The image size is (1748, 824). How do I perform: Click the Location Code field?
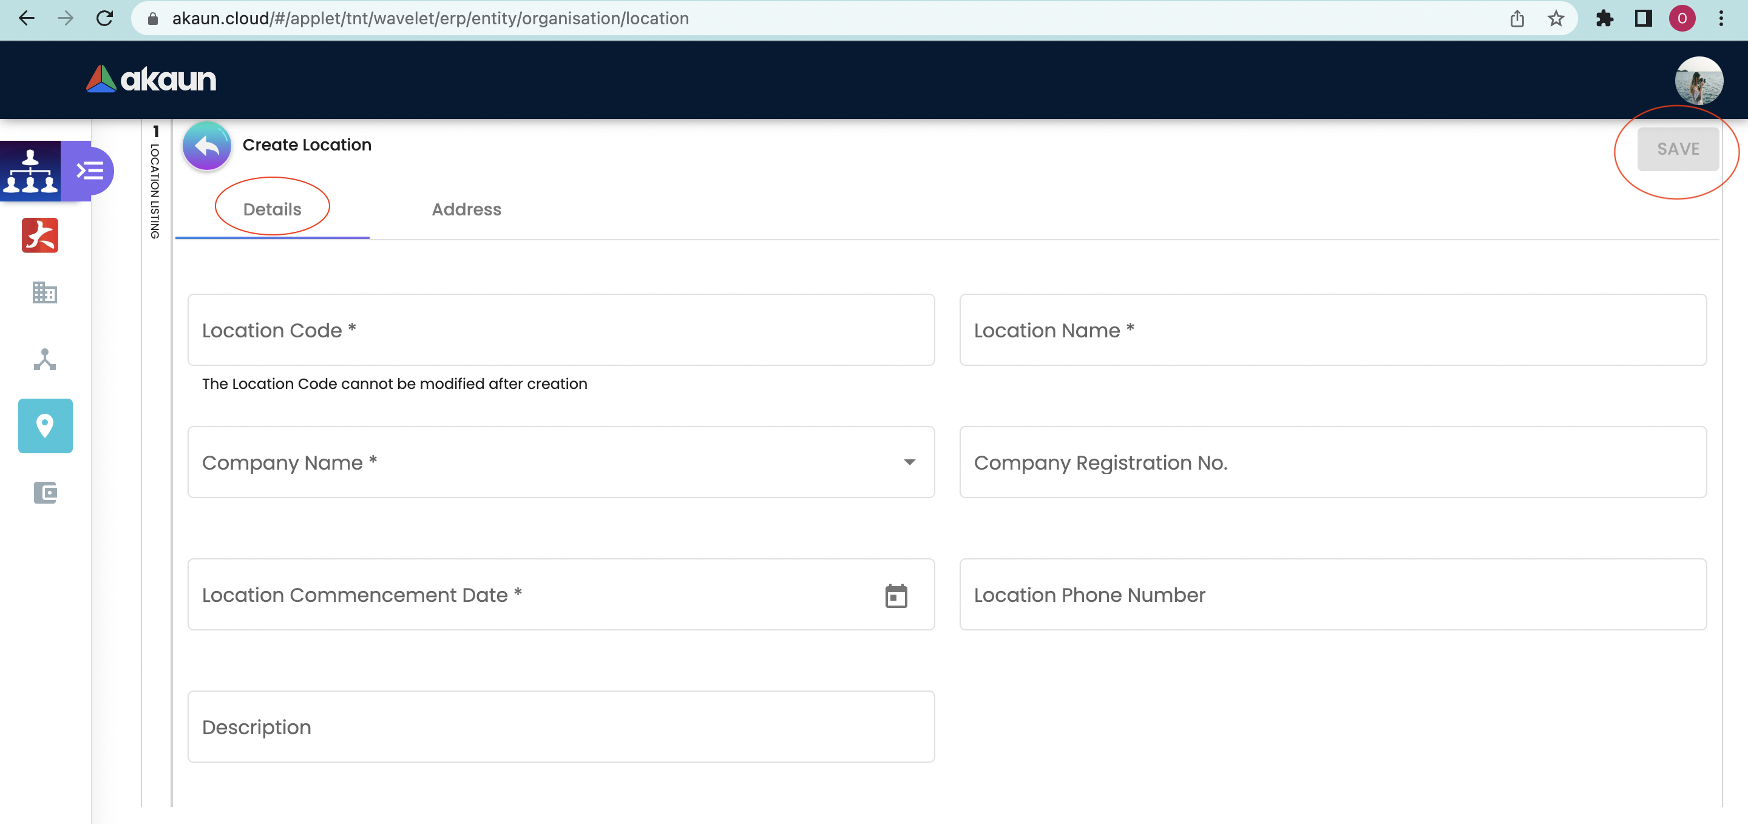click(560, 330)
